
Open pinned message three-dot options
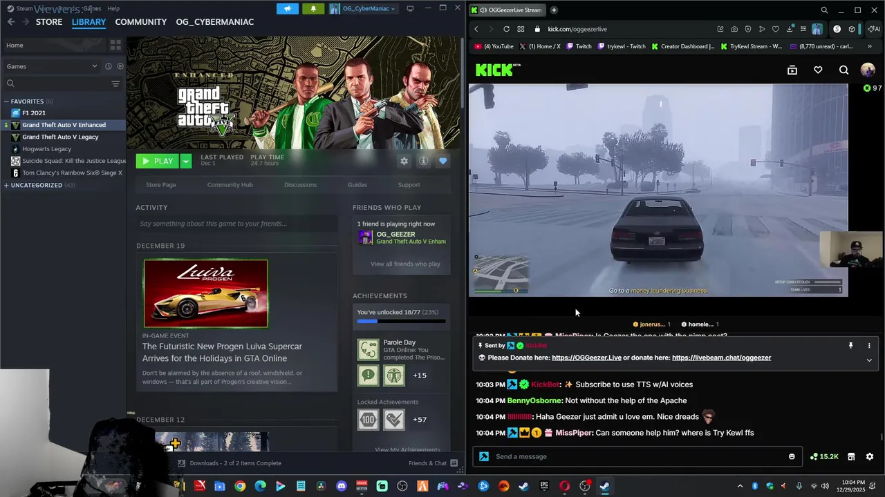pyautogui.click(x=869, y=345)
